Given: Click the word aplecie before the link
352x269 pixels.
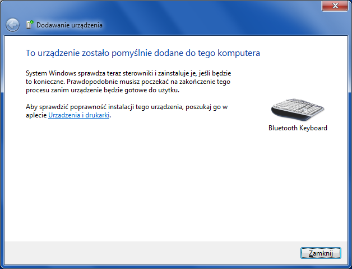Looking at the screenshot, I should [x=36, y=115].
